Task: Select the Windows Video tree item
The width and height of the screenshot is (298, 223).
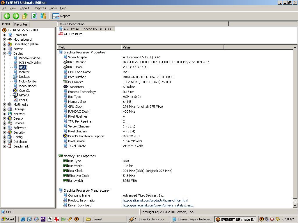Action: [29, 58]
